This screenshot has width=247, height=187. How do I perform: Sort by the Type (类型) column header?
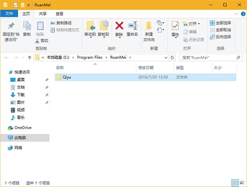(x=180, y=68)
